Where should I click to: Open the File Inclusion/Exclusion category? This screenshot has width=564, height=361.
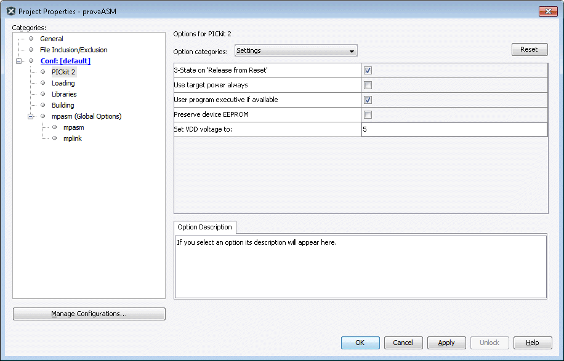point(73,50)
